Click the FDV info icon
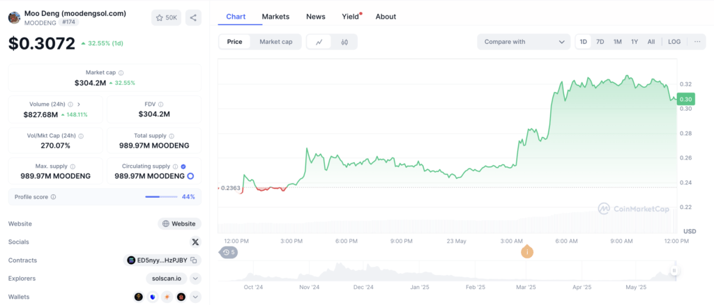The height and width of the screenshot is (305, 714). [x=161, y=104]
